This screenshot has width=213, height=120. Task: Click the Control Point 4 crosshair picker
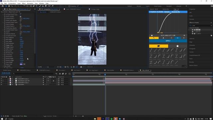click(21, 26)
